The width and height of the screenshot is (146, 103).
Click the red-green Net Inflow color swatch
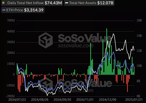[3, 3]
